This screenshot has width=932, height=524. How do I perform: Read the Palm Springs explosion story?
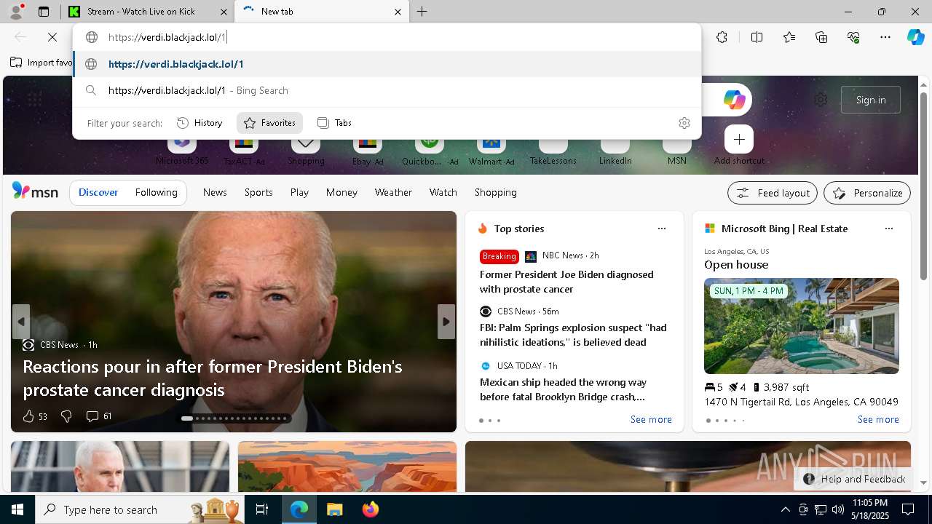pyautogui.click(x=573, y=335)
